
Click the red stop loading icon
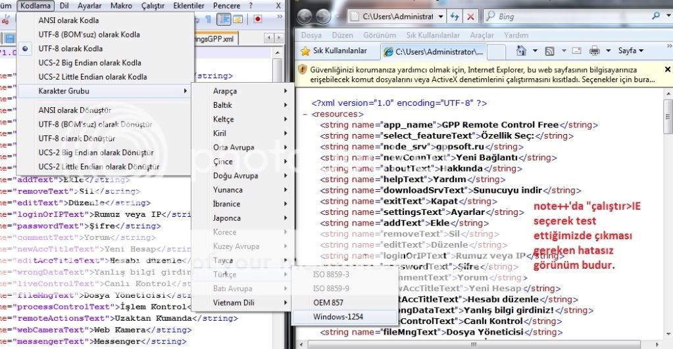[x=470, y=16]
